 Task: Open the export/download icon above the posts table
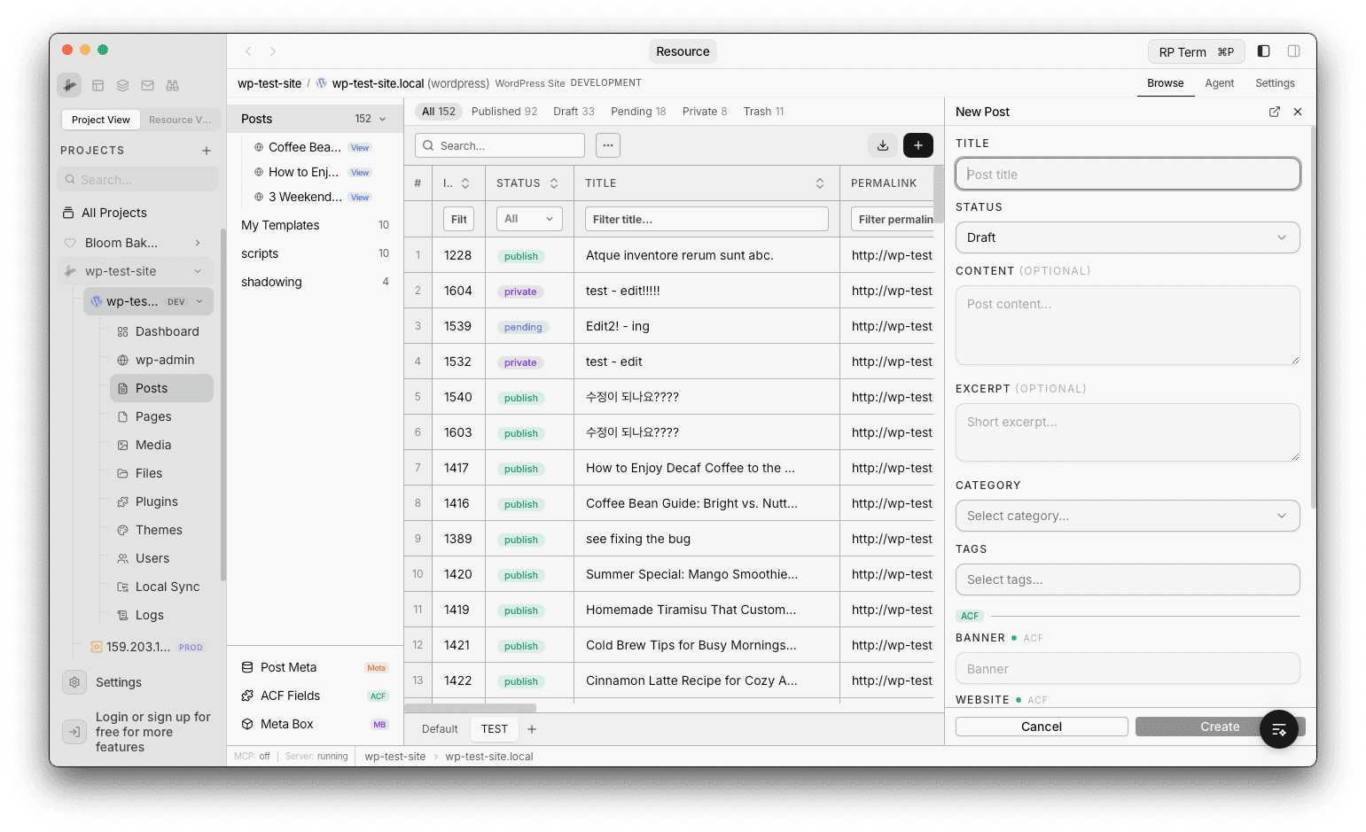(x=883, y=144)
